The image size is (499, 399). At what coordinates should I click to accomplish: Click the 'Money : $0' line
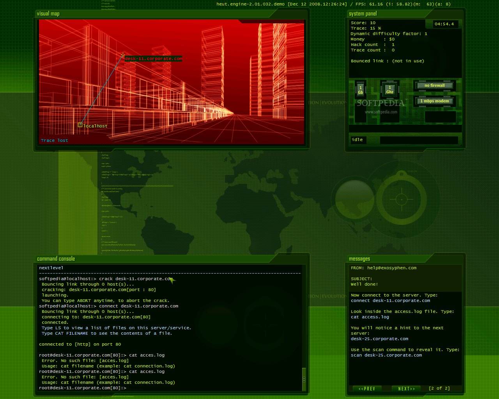(372, 39)
